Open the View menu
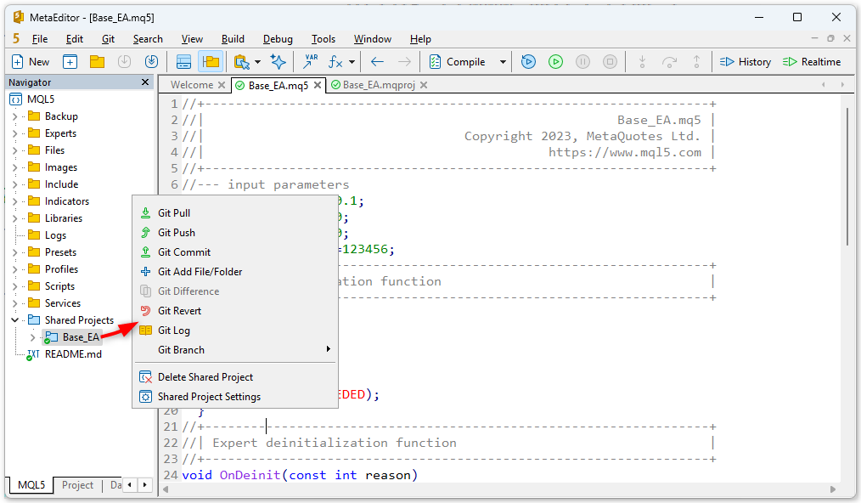Viewport: 861px width, 503px height. 192,39
